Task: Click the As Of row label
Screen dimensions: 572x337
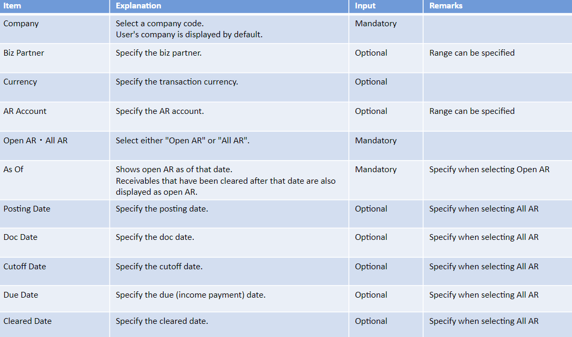Action: click(14, 170)
